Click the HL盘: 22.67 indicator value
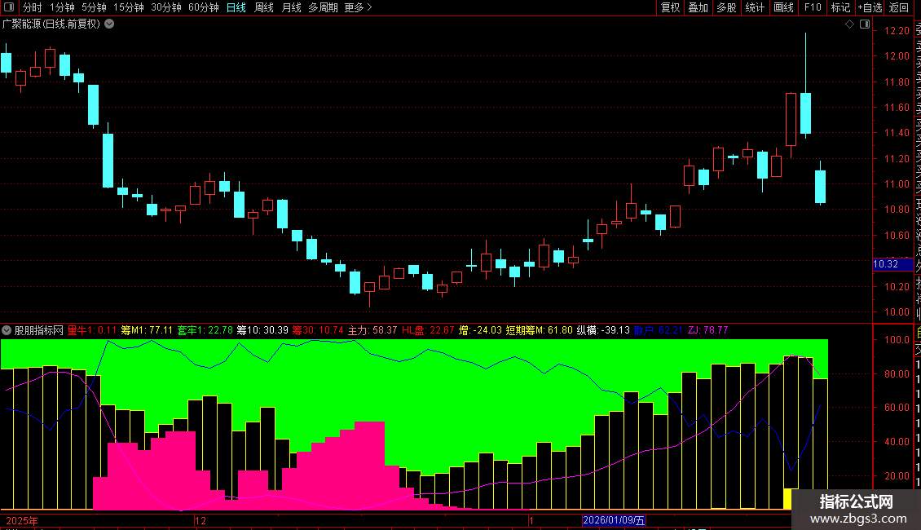This screenshot has height=530, width=921. [428, 330]
